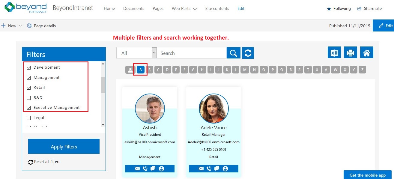This screenshot has height=179, width=394.
Task: Select the home icon on the toolbar
Action: (366, 52)
